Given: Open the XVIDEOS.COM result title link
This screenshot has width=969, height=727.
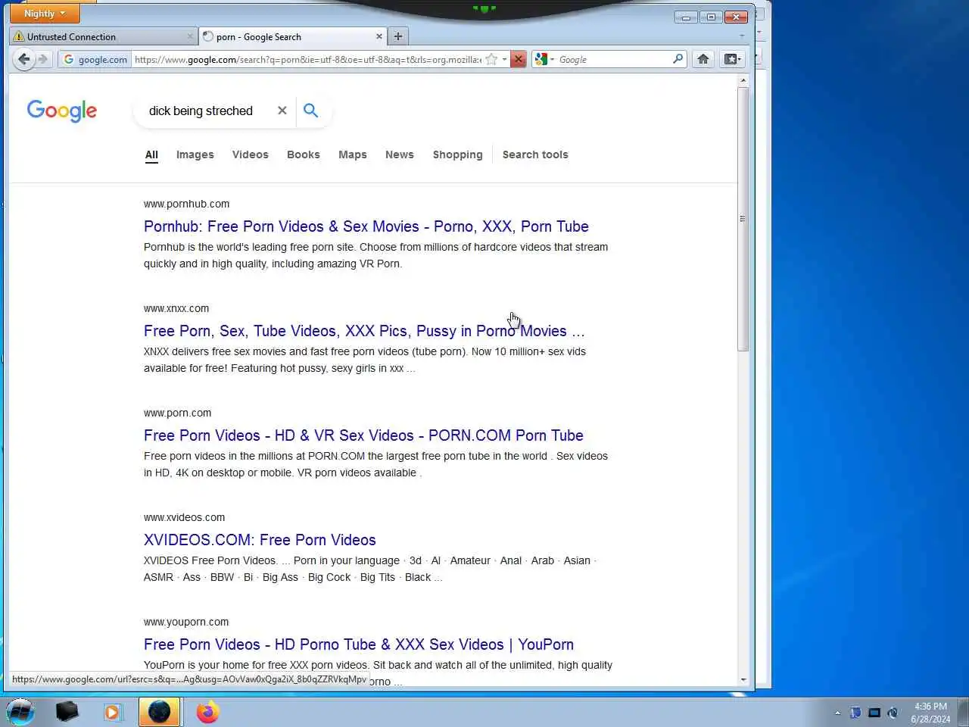Looking at the screenshot, I should [260, 540].
